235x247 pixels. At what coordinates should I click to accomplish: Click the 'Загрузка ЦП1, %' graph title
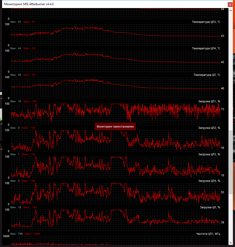click(209, 102)
